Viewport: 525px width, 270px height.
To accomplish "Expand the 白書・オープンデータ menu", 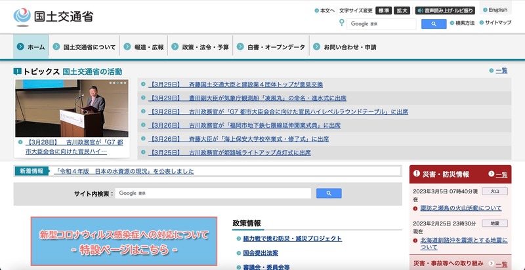I will pos(270,47).
